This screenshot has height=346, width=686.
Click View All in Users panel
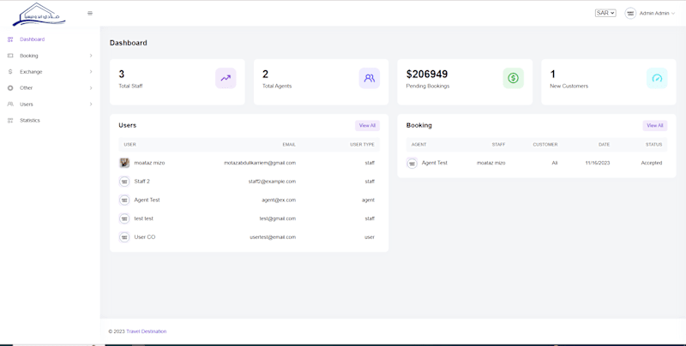click(367, 125)
